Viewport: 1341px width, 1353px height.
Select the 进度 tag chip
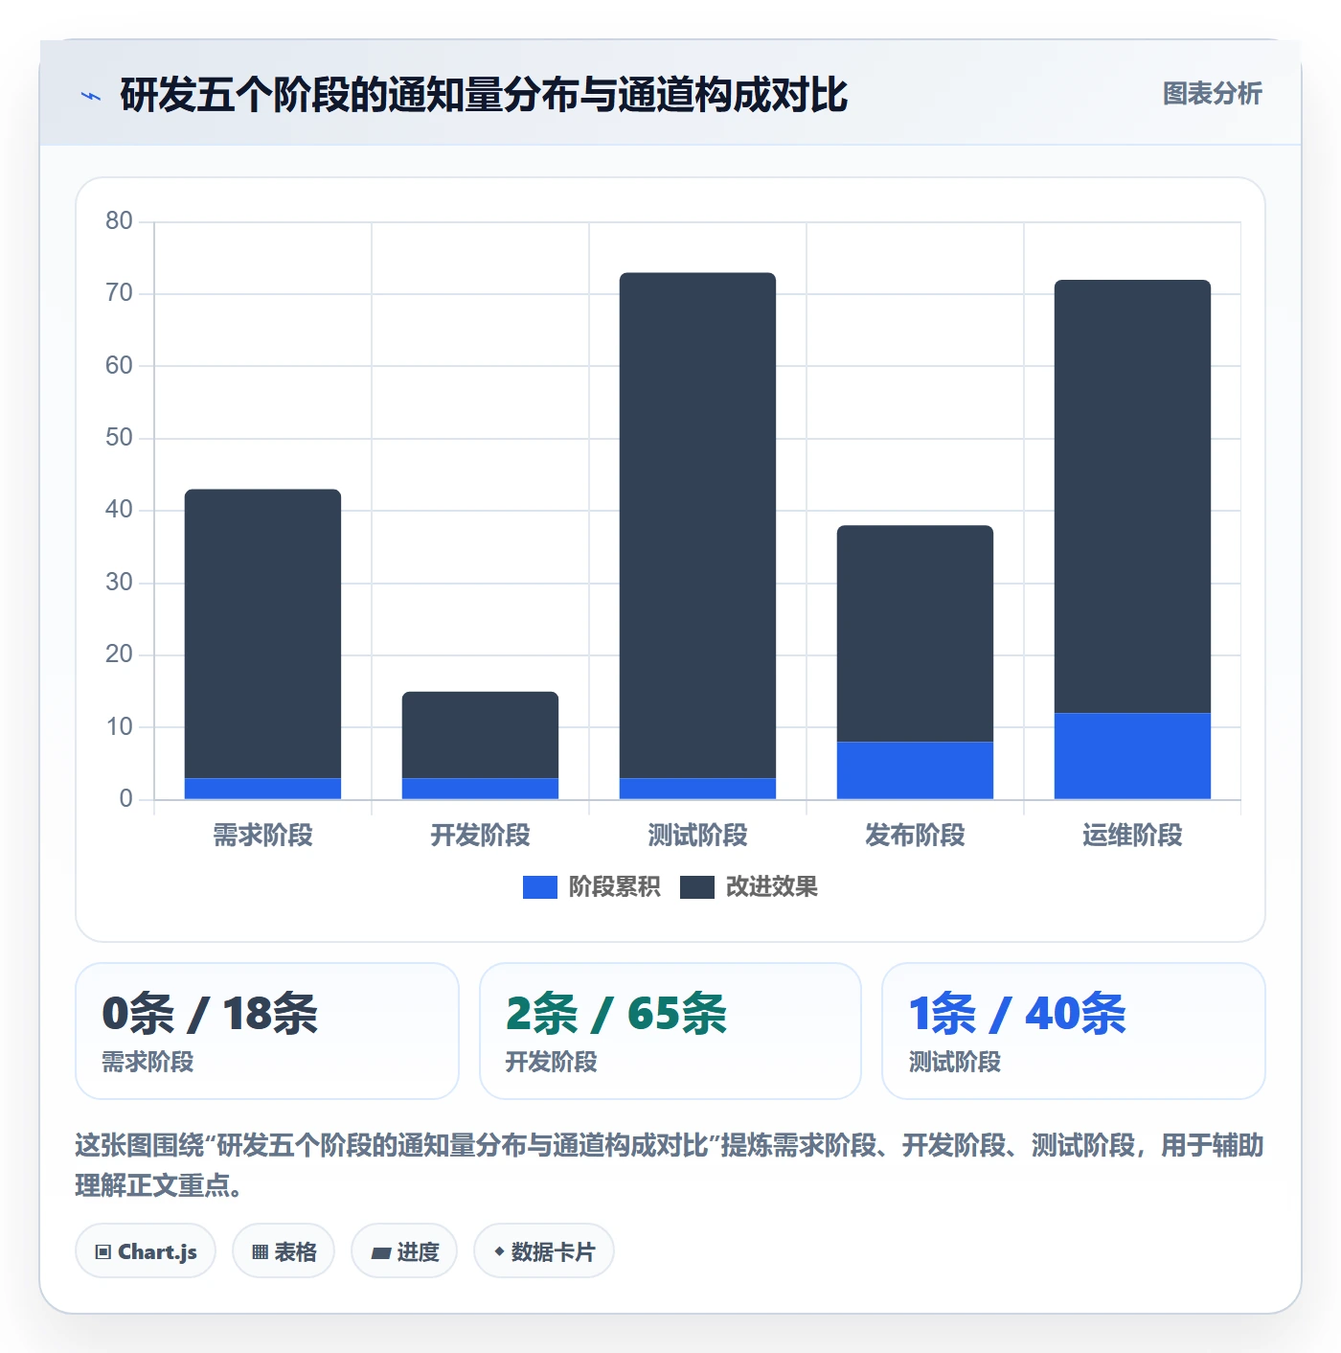(x=404, y=1251)
